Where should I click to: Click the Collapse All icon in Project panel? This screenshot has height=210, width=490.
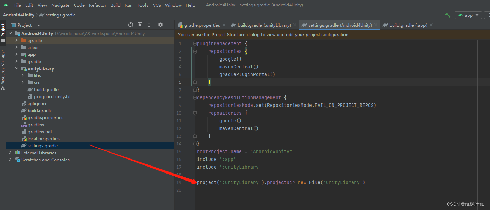coord(149,25)
